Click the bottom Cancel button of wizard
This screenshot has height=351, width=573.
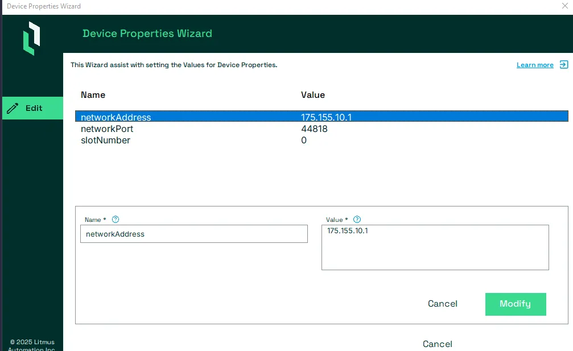(x=438, y=344)
